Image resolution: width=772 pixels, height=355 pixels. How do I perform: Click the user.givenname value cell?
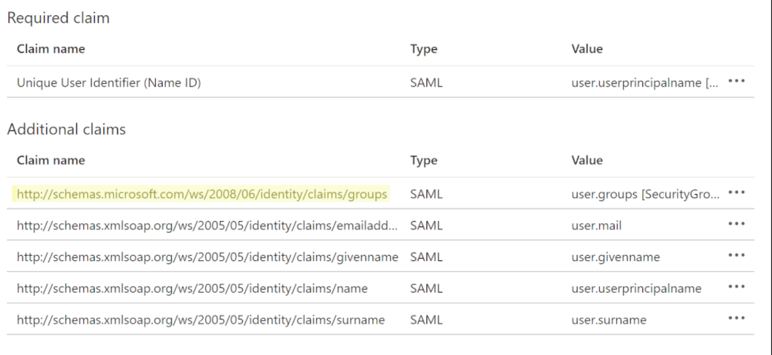pos(615,257)
